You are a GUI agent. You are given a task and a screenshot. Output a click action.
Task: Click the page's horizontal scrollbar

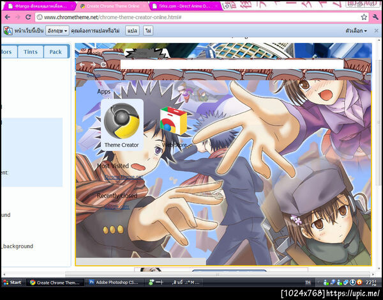(218, 274)
